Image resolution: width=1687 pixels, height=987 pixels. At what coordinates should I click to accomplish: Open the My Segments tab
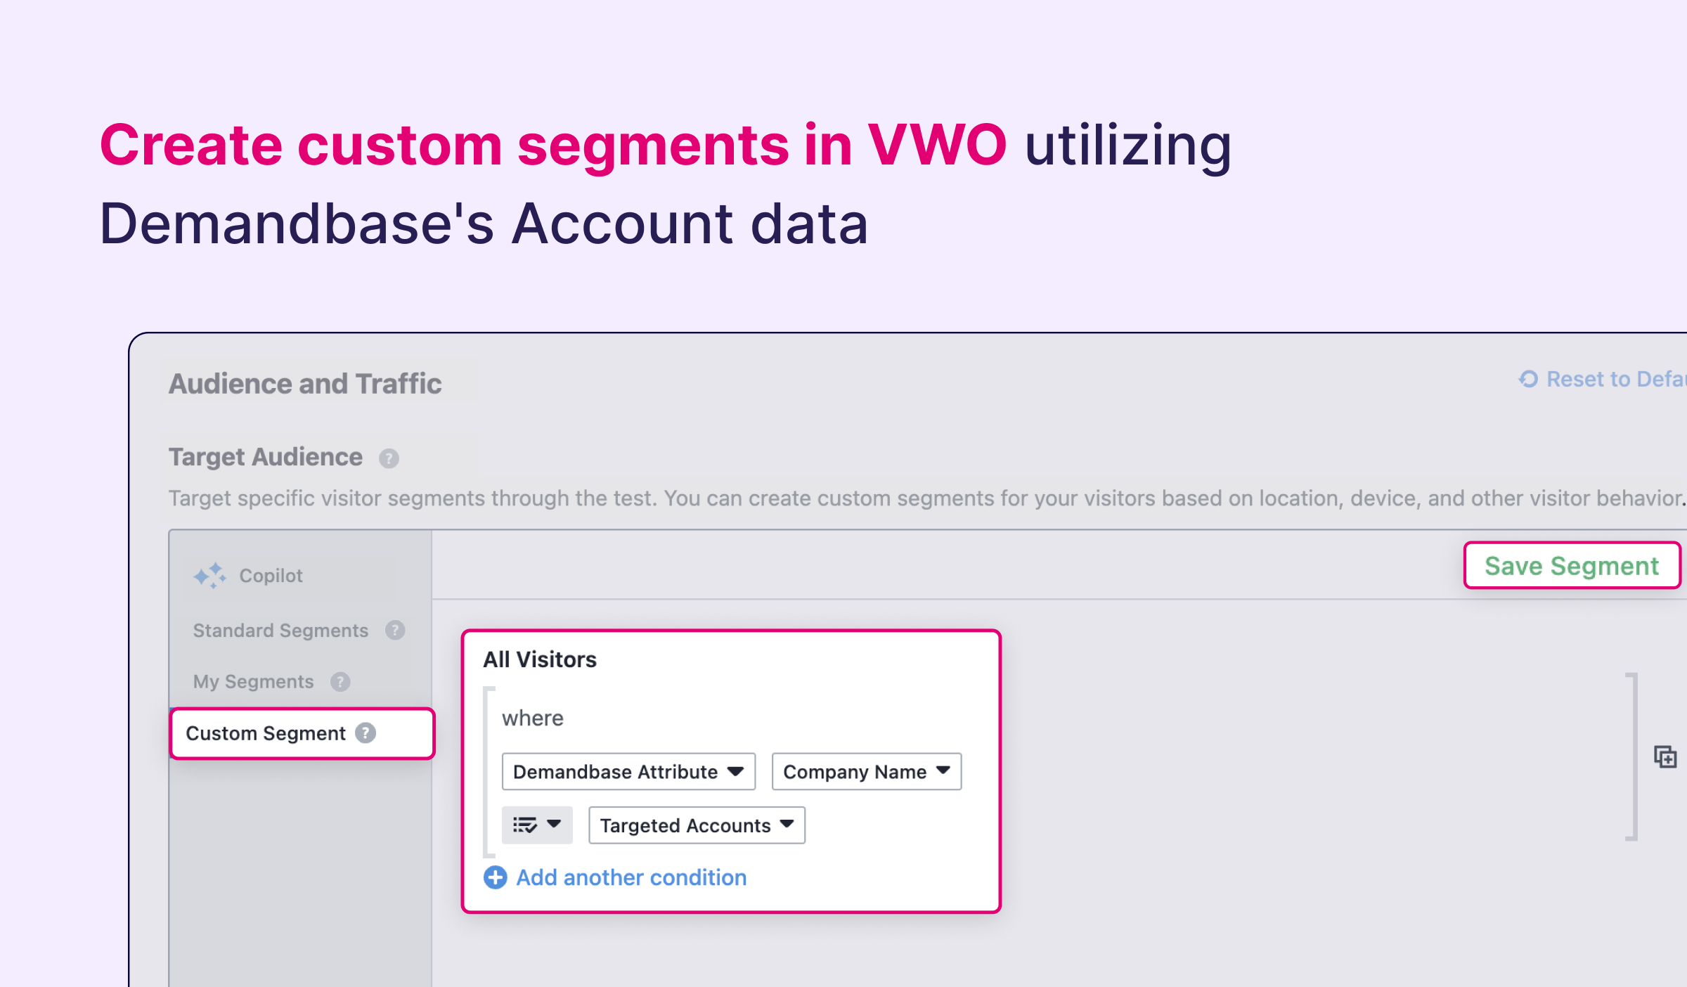click(x=253, y=682)
